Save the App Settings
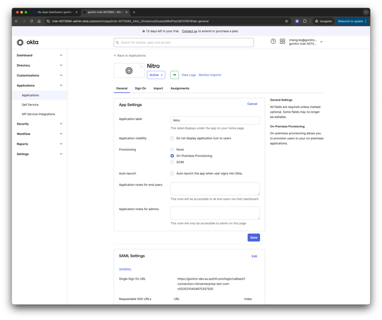The width and height of the screenshot is (382, 320). (x=254, y=237)
